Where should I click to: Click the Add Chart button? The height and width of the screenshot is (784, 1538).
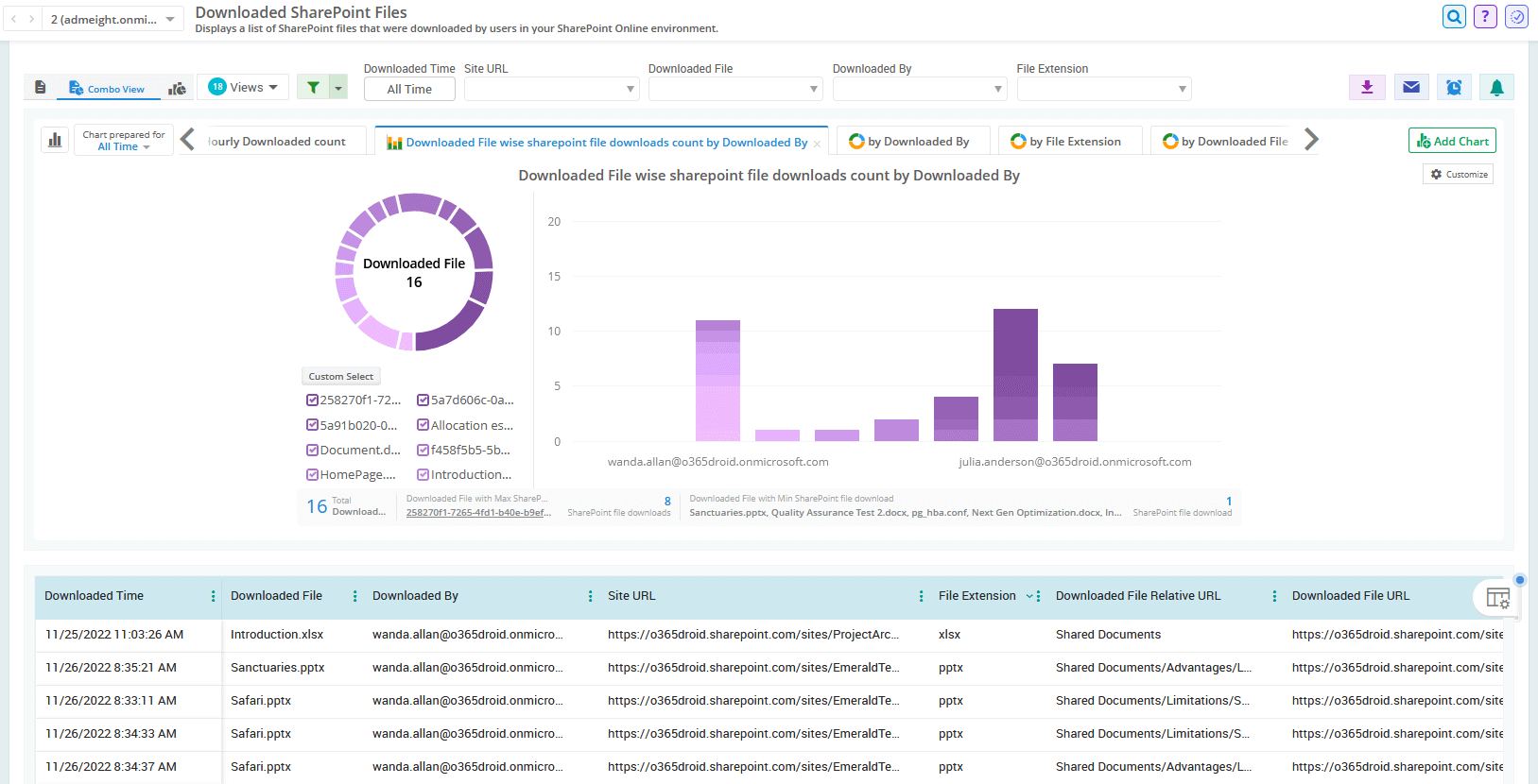point(1451,141)
